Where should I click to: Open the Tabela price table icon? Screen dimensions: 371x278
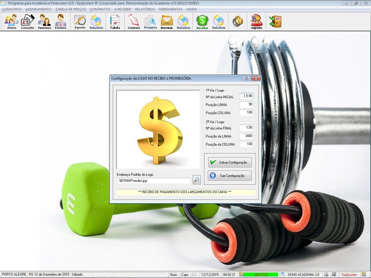pyautogui.click(x=115, y=22)
